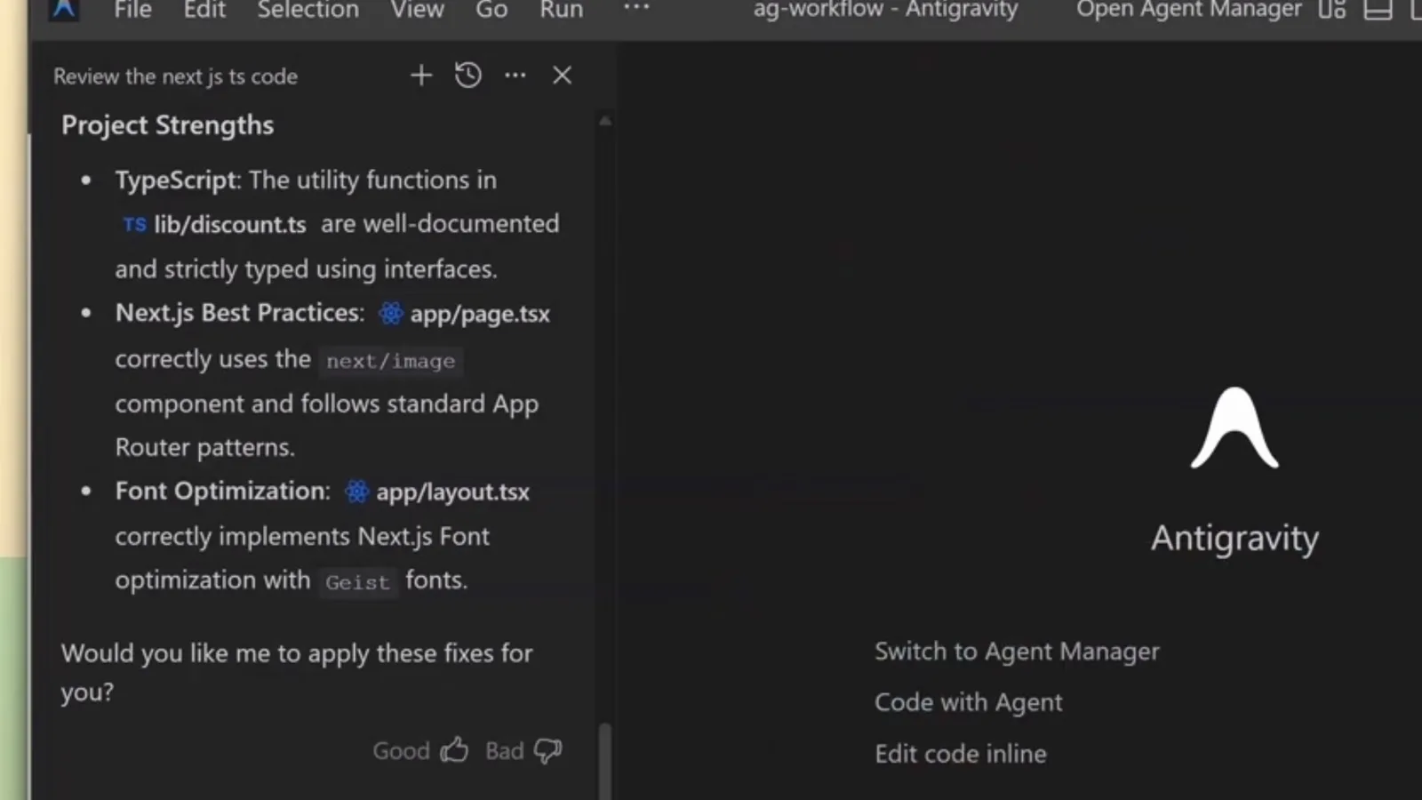
Task: Click the large Antigravity logo
Action: click(x=1234, y=428)
